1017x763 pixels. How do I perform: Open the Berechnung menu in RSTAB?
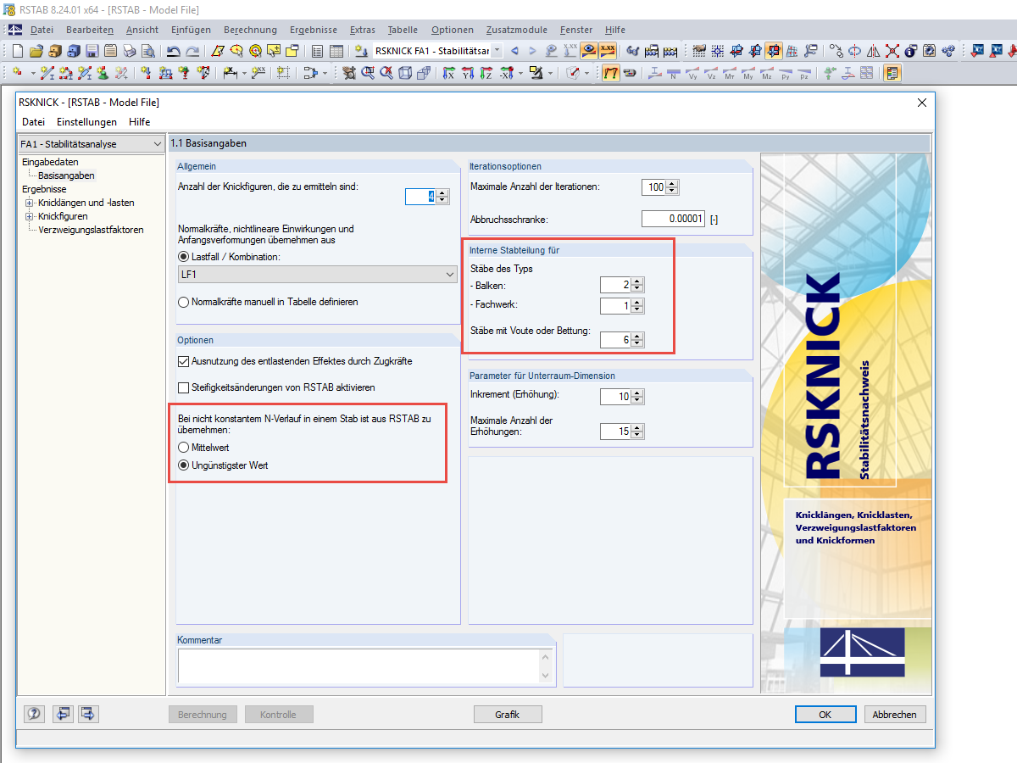(x=250, y=30)
